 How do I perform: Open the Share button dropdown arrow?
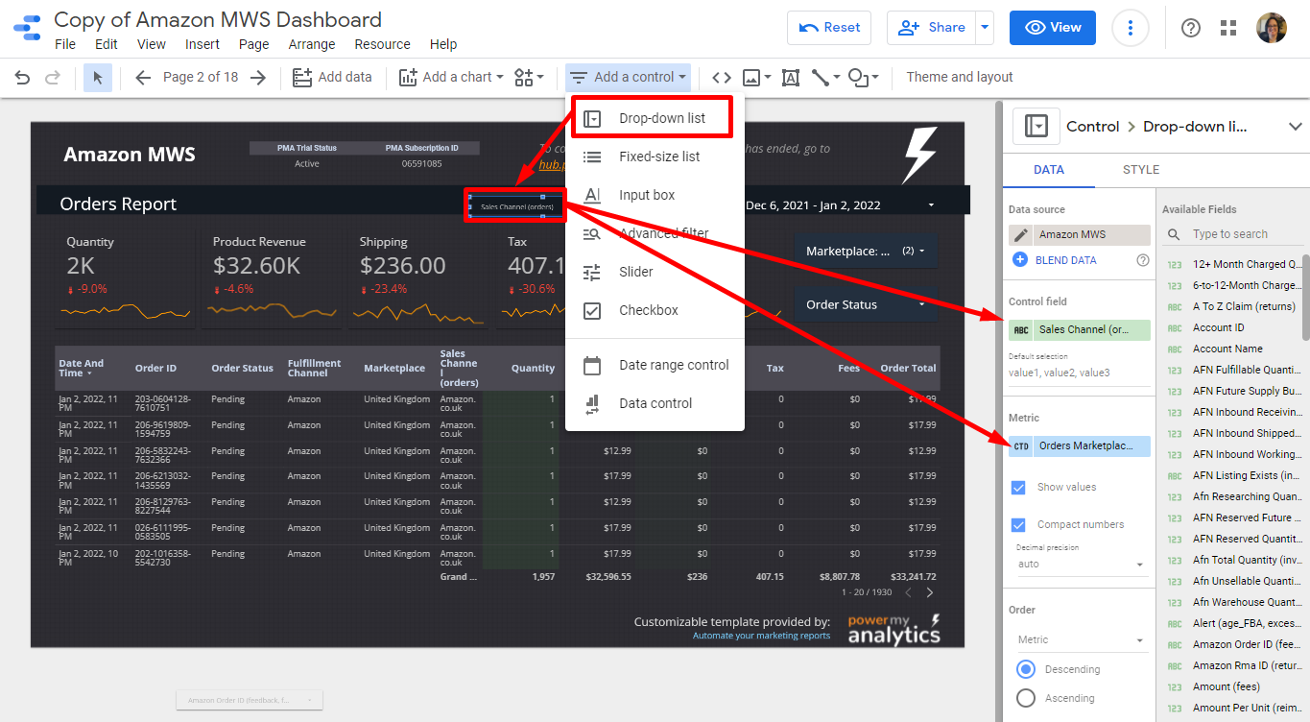pyautogui.click(x=984, y=28)
